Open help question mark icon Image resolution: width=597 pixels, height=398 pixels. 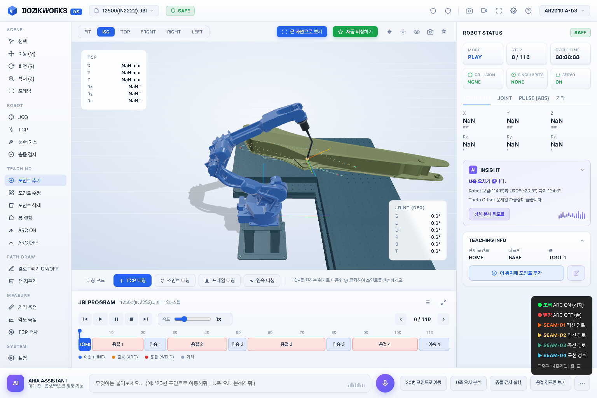[528, 11]
